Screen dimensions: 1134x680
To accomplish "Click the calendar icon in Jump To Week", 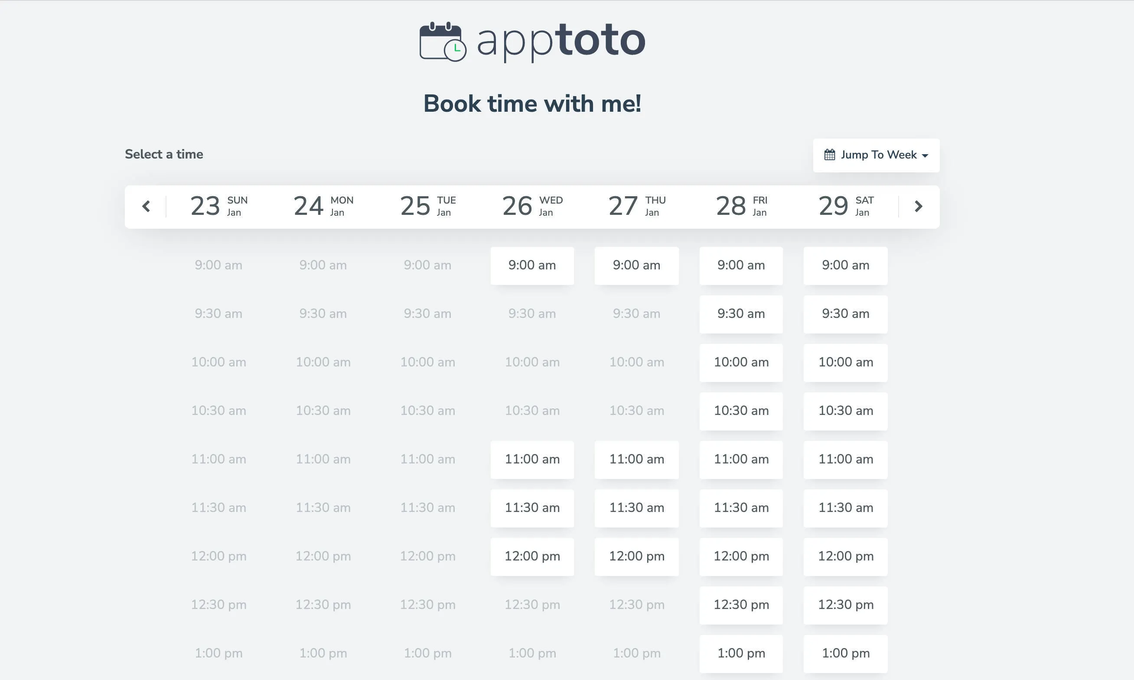I will pos(830,155).
